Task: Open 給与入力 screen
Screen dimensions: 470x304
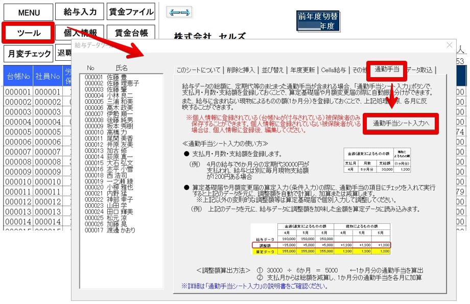Action: [x=80, y=12]
